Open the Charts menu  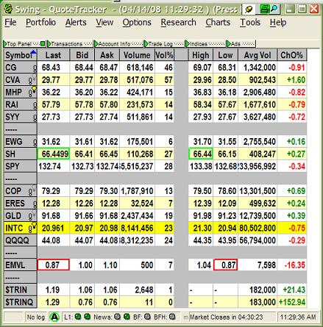click(218, 23)
